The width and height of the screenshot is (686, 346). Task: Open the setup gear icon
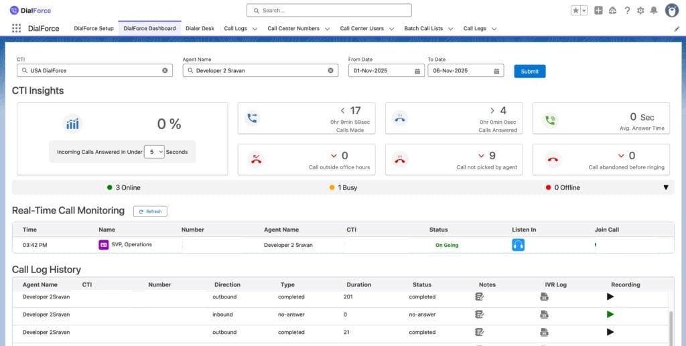pyautogui.click(x=640, y=11)
